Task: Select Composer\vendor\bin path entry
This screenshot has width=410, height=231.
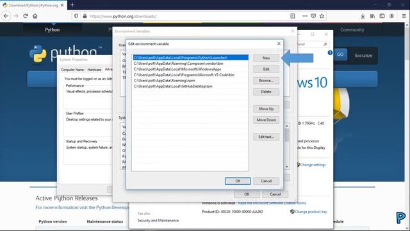Action: point(191,64)
